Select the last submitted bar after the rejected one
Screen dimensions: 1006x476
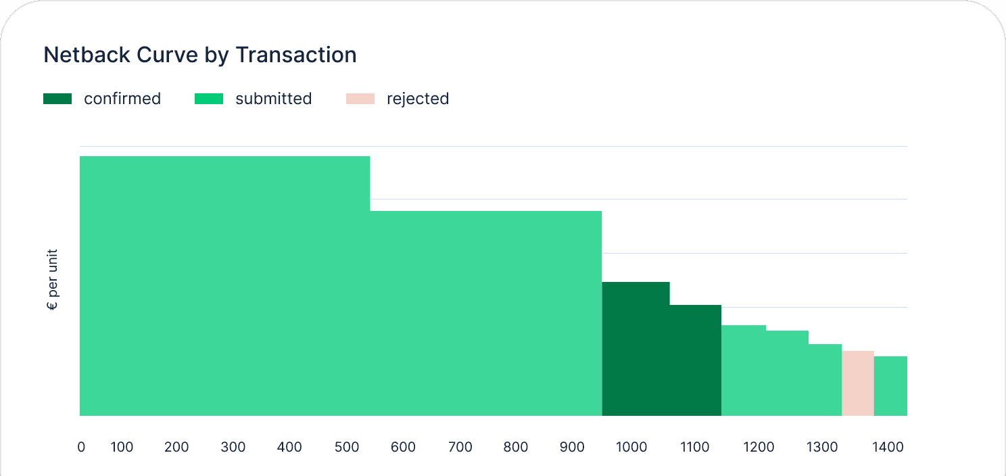pos(890,385)
